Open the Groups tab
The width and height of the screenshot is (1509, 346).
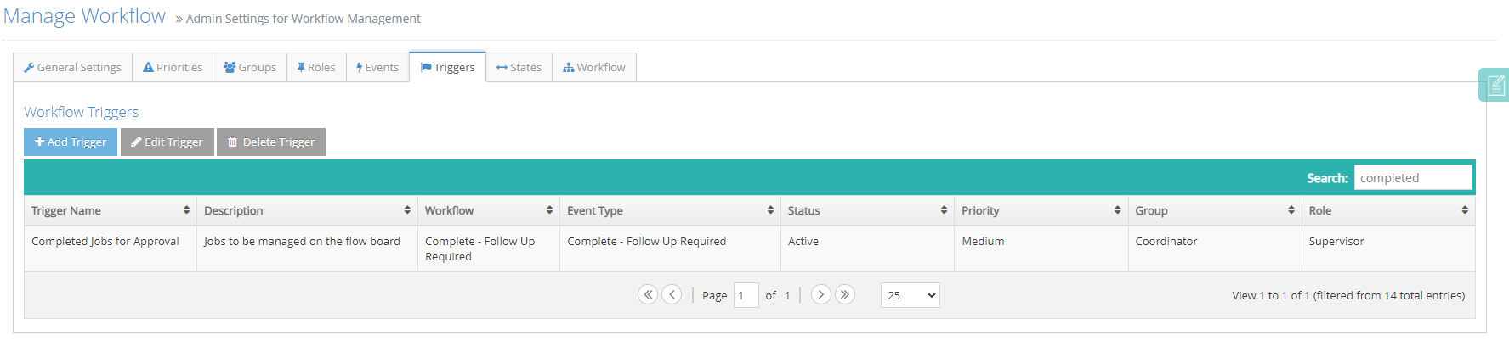click(x=250, y=67)
